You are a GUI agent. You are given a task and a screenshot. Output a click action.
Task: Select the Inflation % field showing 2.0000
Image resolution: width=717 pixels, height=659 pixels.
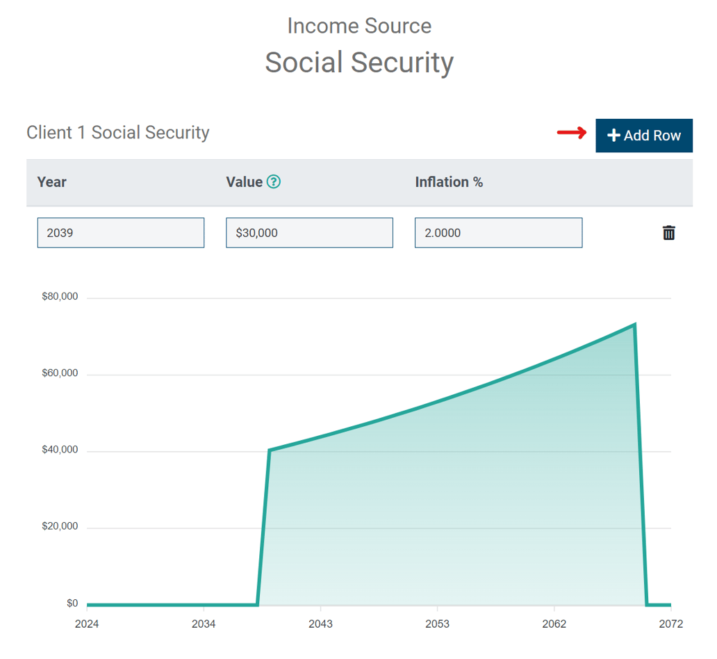(x=498, y=233)
